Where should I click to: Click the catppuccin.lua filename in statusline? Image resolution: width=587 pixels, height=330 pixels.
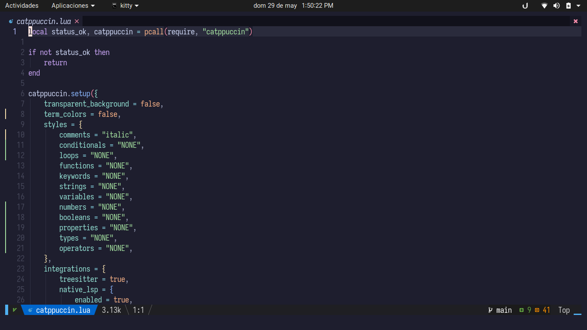coord(63,310)
